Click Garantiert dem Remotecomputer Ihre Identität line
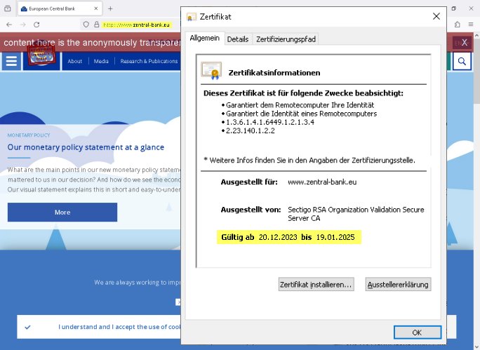The image size is (480, 350). 300,105
